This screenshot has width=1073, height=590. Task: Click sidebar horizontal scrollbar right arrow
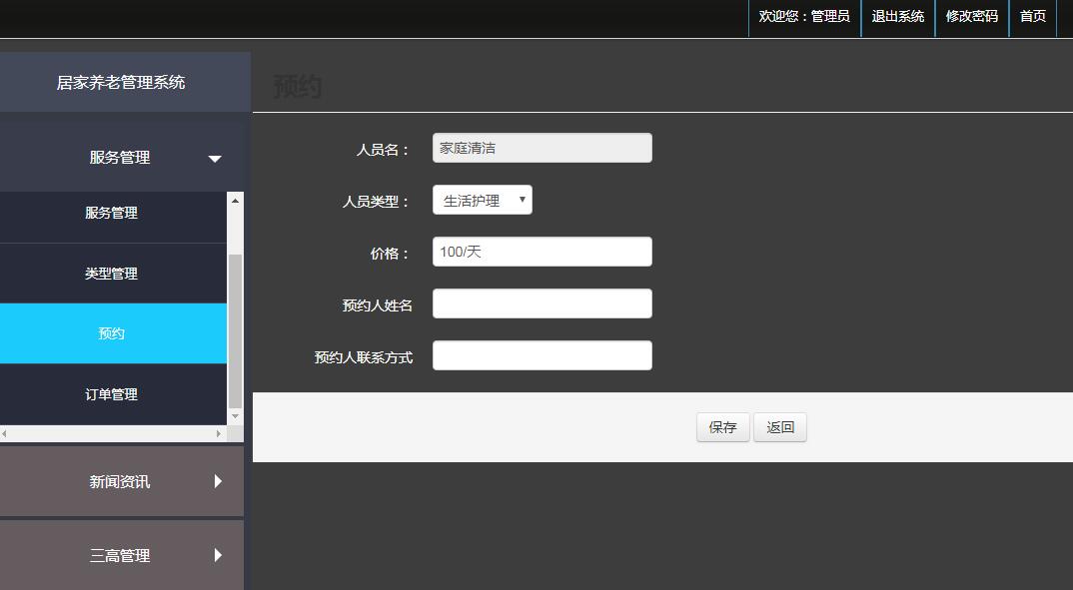pyautogui.click(x=219, y=434)
